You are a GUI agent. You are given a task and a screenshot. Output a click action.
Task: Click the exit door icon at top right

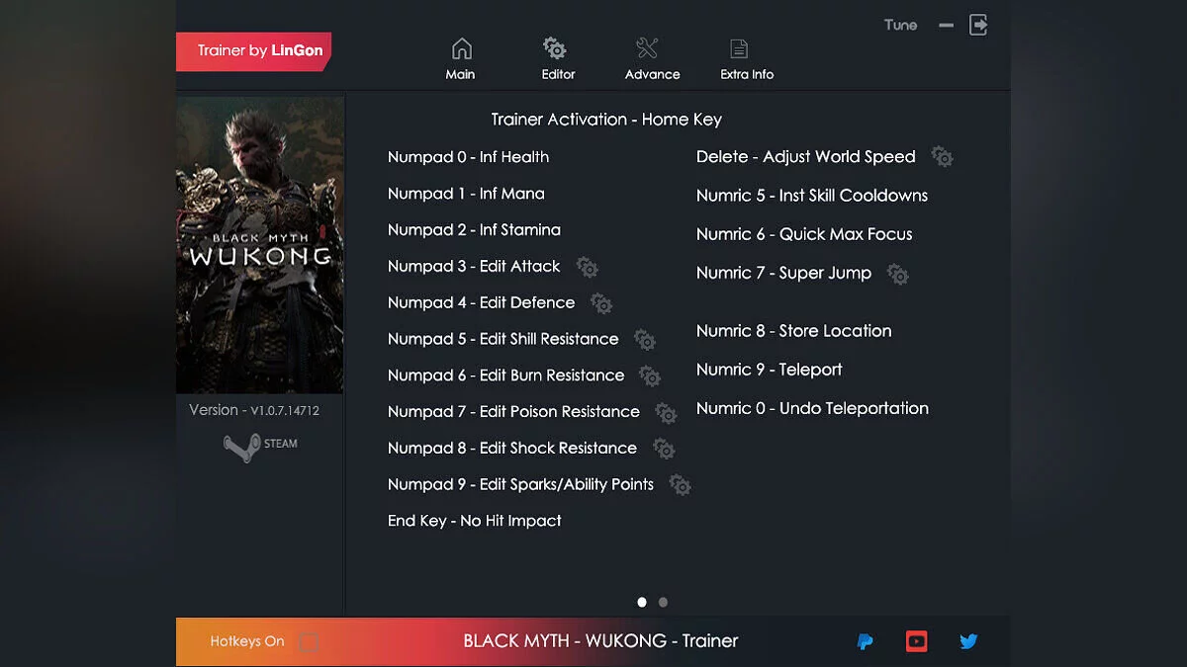(978, 26)
